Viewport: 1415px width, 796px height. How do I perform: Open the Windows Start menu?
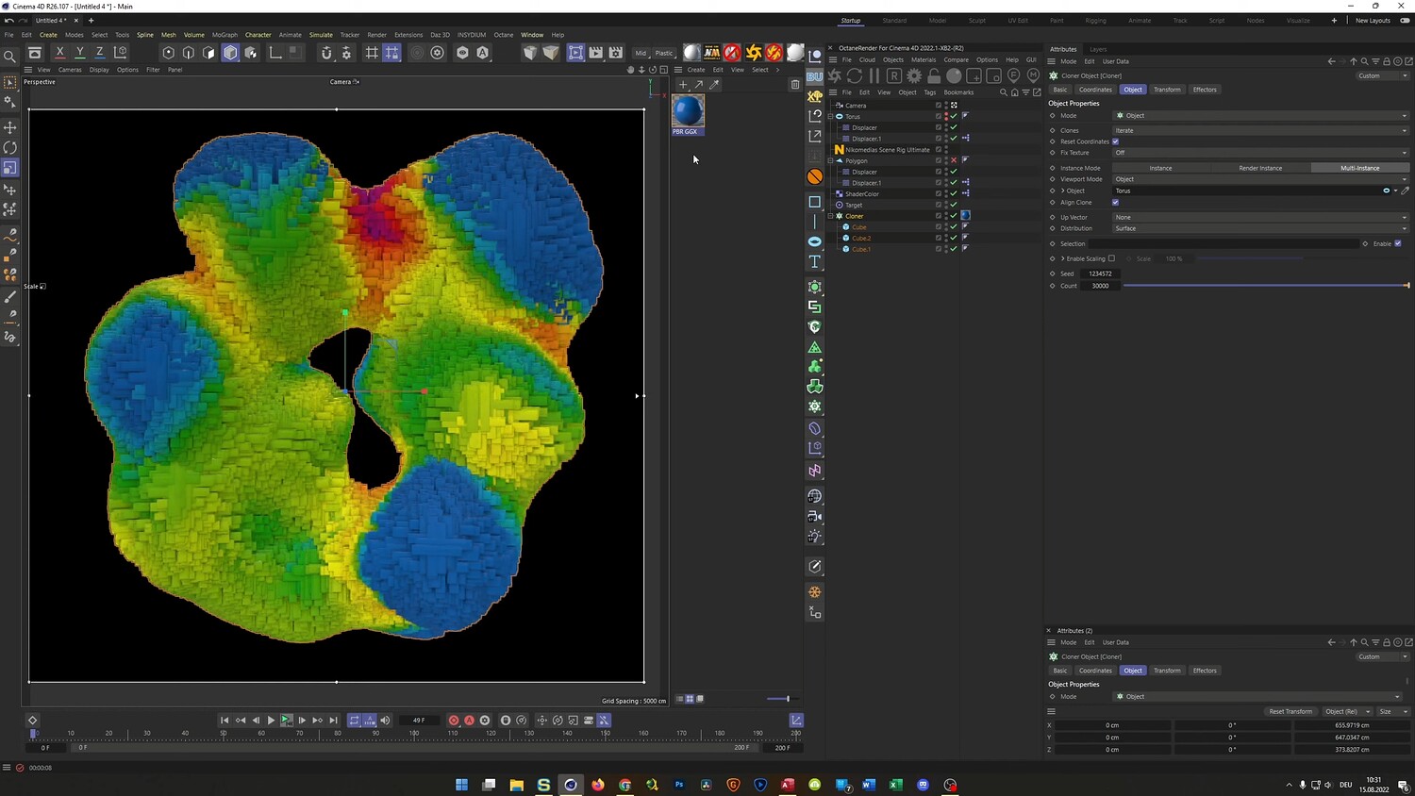coord(461,785)
